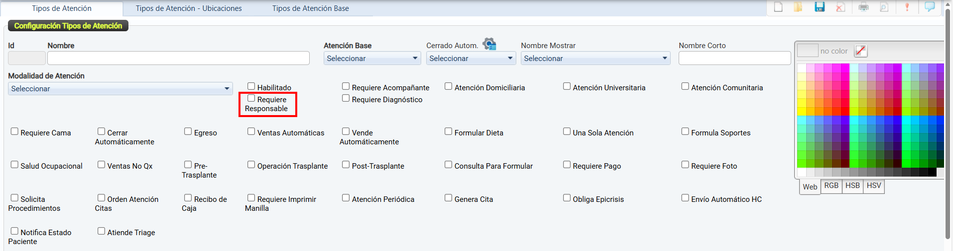The height and width of the screenshot is (251, 953).
Task: Click the magnifier preview document icon
Action: point(884,7)
